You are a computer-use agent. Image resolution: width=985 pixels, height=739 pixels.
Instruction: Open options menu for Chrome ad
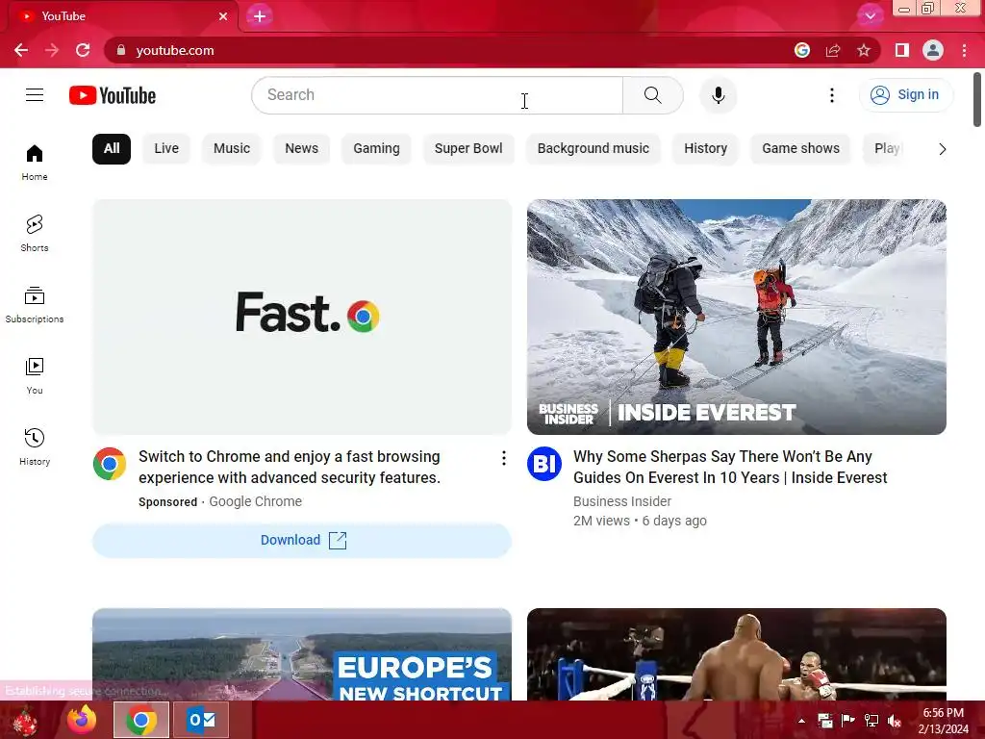click(x=503, y=458)
